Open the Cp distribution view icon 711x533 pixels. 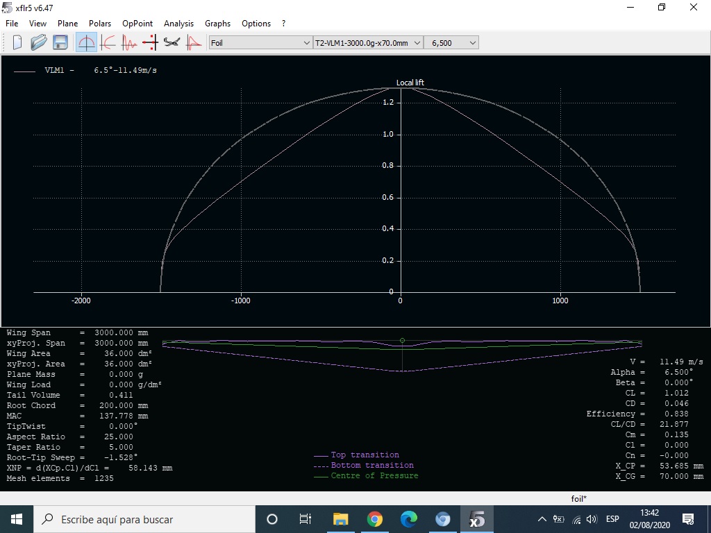[x=193, y=43]
